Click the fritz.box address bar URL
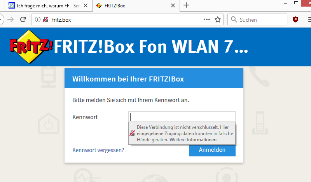Viewport: 311px width, 182px height. [x=61, y=20]
